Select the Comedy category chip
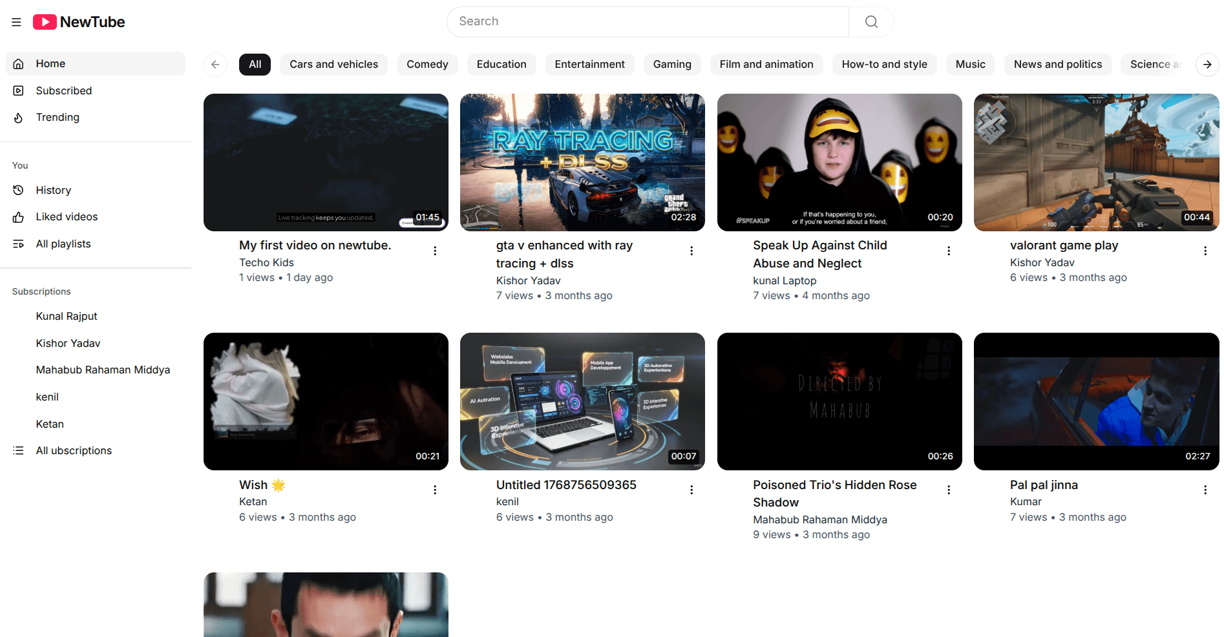Viewport: 1224px width, 637px height. 427,65
